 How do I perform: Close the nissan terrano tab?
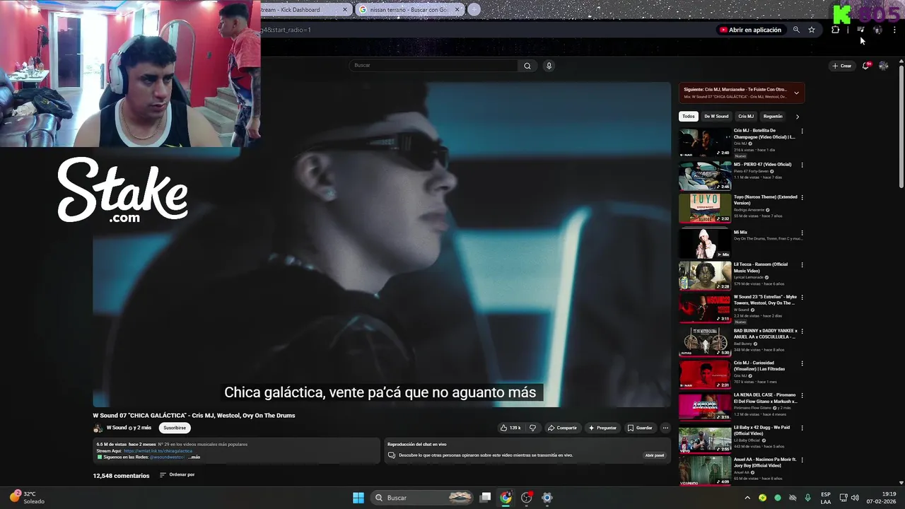(457, 10)
